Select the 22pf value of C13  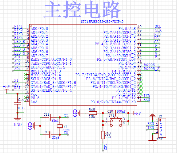(x=56, y=138)
